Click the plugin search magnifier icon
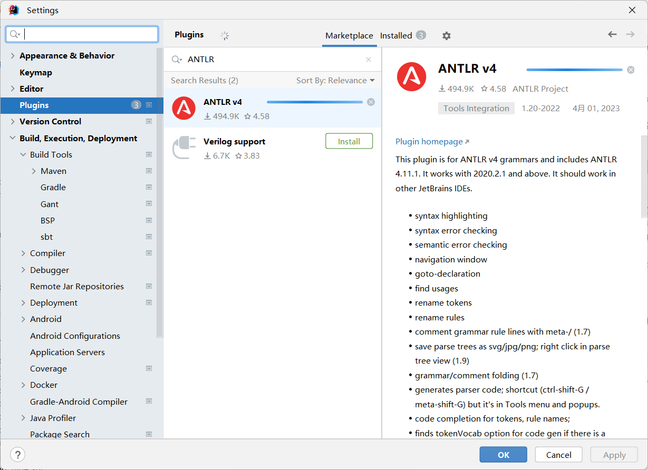Viewport: 648px width, 470px height. click(x=177, y=60)
